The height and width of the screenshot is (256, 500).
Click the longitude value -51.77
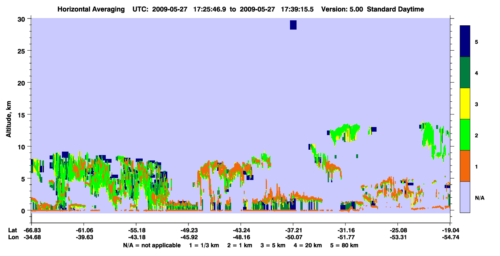tap(345, 237)
